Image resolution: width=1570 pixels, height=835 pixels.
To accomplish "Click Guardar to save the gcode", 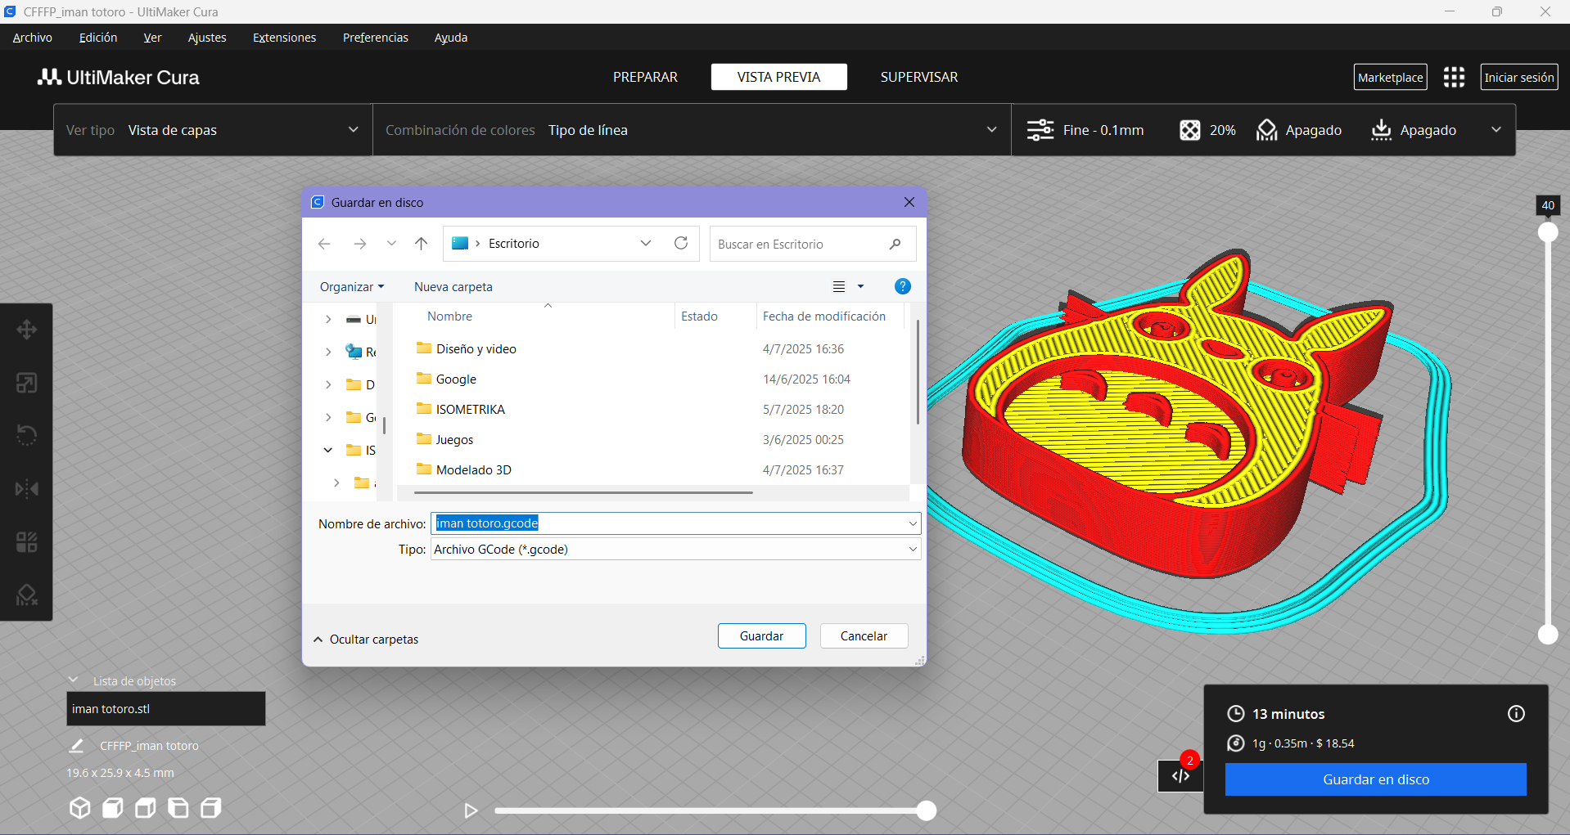I will (x=761, y=636).
